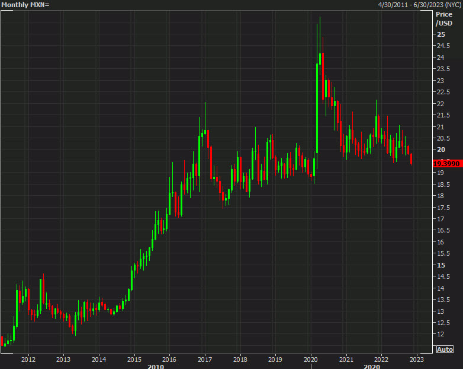Click the 21.5 price axis label
463x369 pixels.
(443, 115)
